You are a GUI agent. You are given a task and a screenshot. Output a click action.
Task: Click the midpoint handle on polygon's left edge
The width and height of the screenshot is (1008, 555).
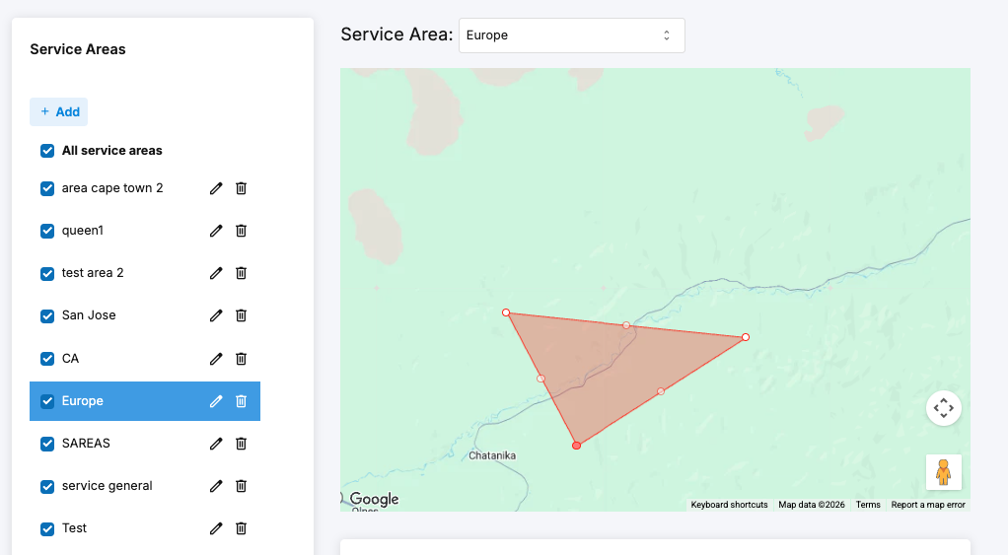(541, 379)
